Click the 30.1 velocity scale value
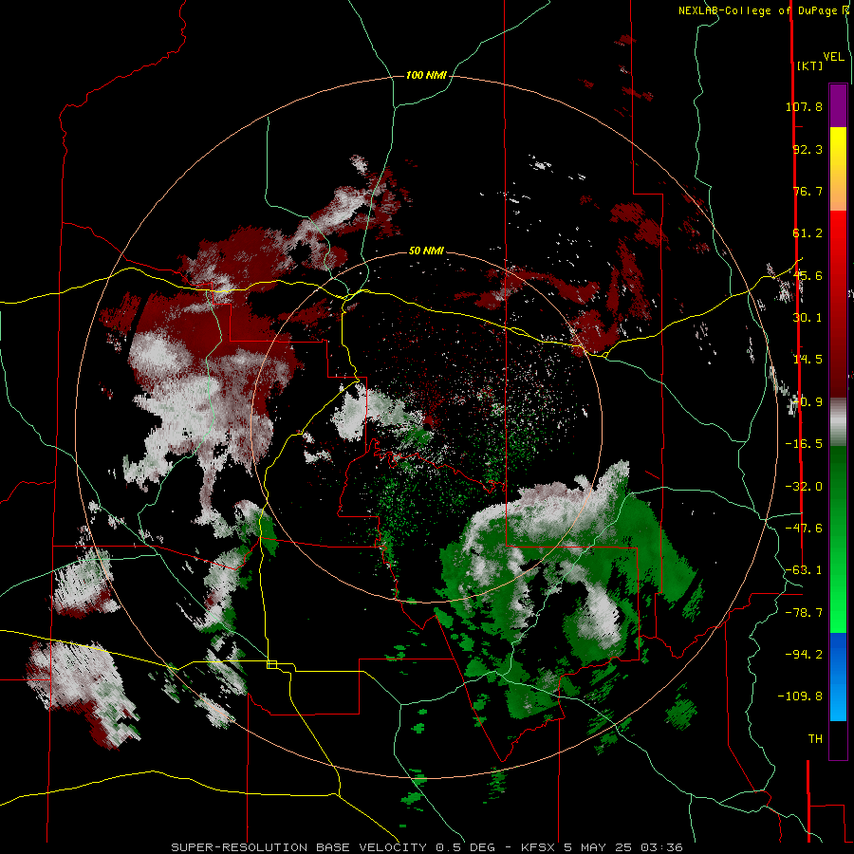This screenshot has width=854, height=854. point(808,318)
